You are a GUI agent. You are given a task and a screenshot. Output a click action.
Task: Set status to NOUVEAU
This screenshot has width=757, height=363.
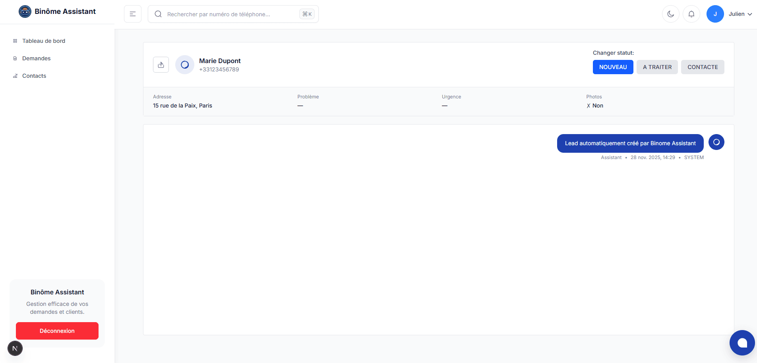(x=613, y=67)
